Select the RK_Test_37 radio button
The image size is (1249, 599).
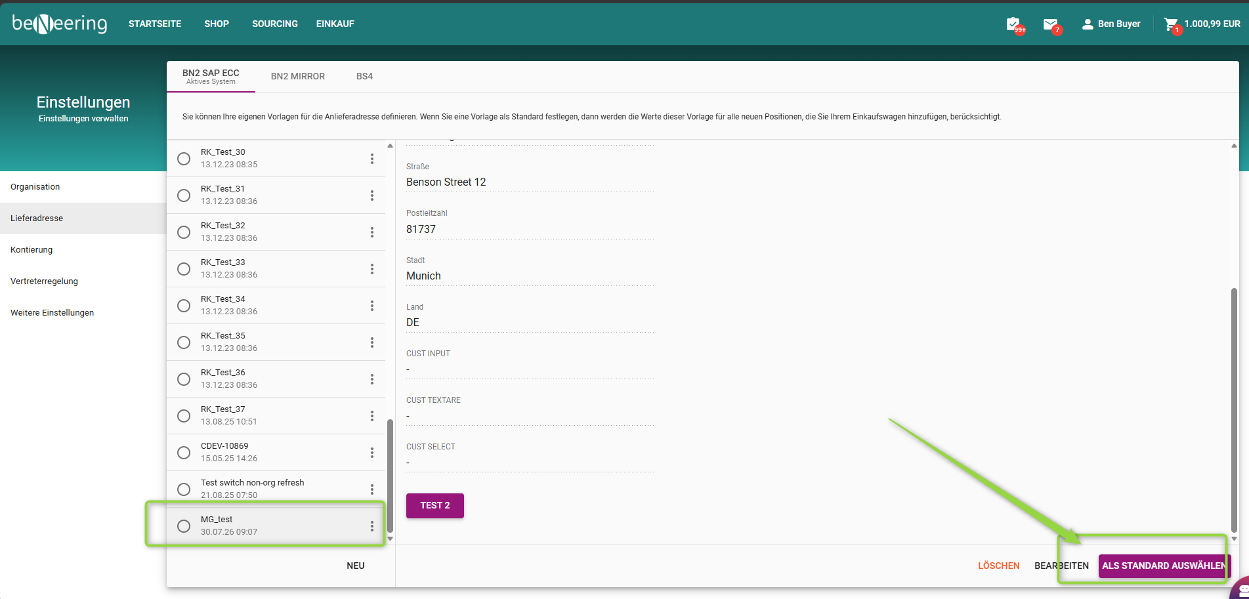pos(184,416)
